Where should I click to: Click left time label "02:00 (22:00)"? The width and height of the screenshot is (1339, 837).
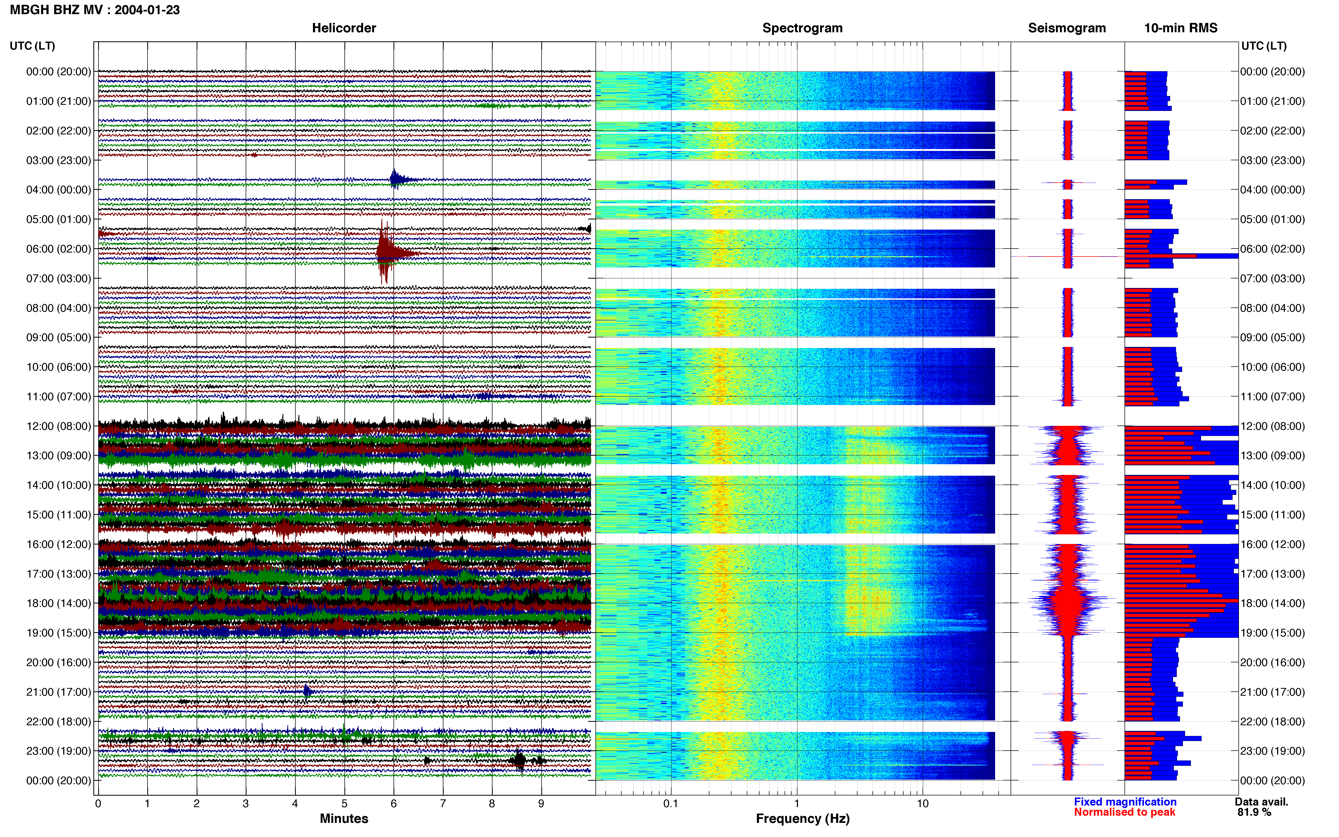pos(59,131)
